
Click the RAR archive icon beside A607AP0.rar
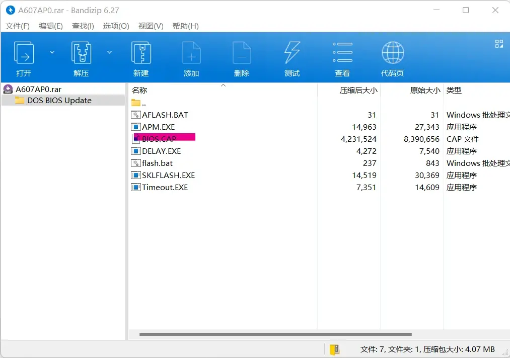click(8, 89)
